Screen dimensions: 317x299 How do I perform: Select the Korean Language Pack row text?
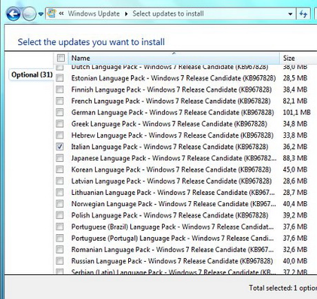pyautogui.click(x=171, y=169)
